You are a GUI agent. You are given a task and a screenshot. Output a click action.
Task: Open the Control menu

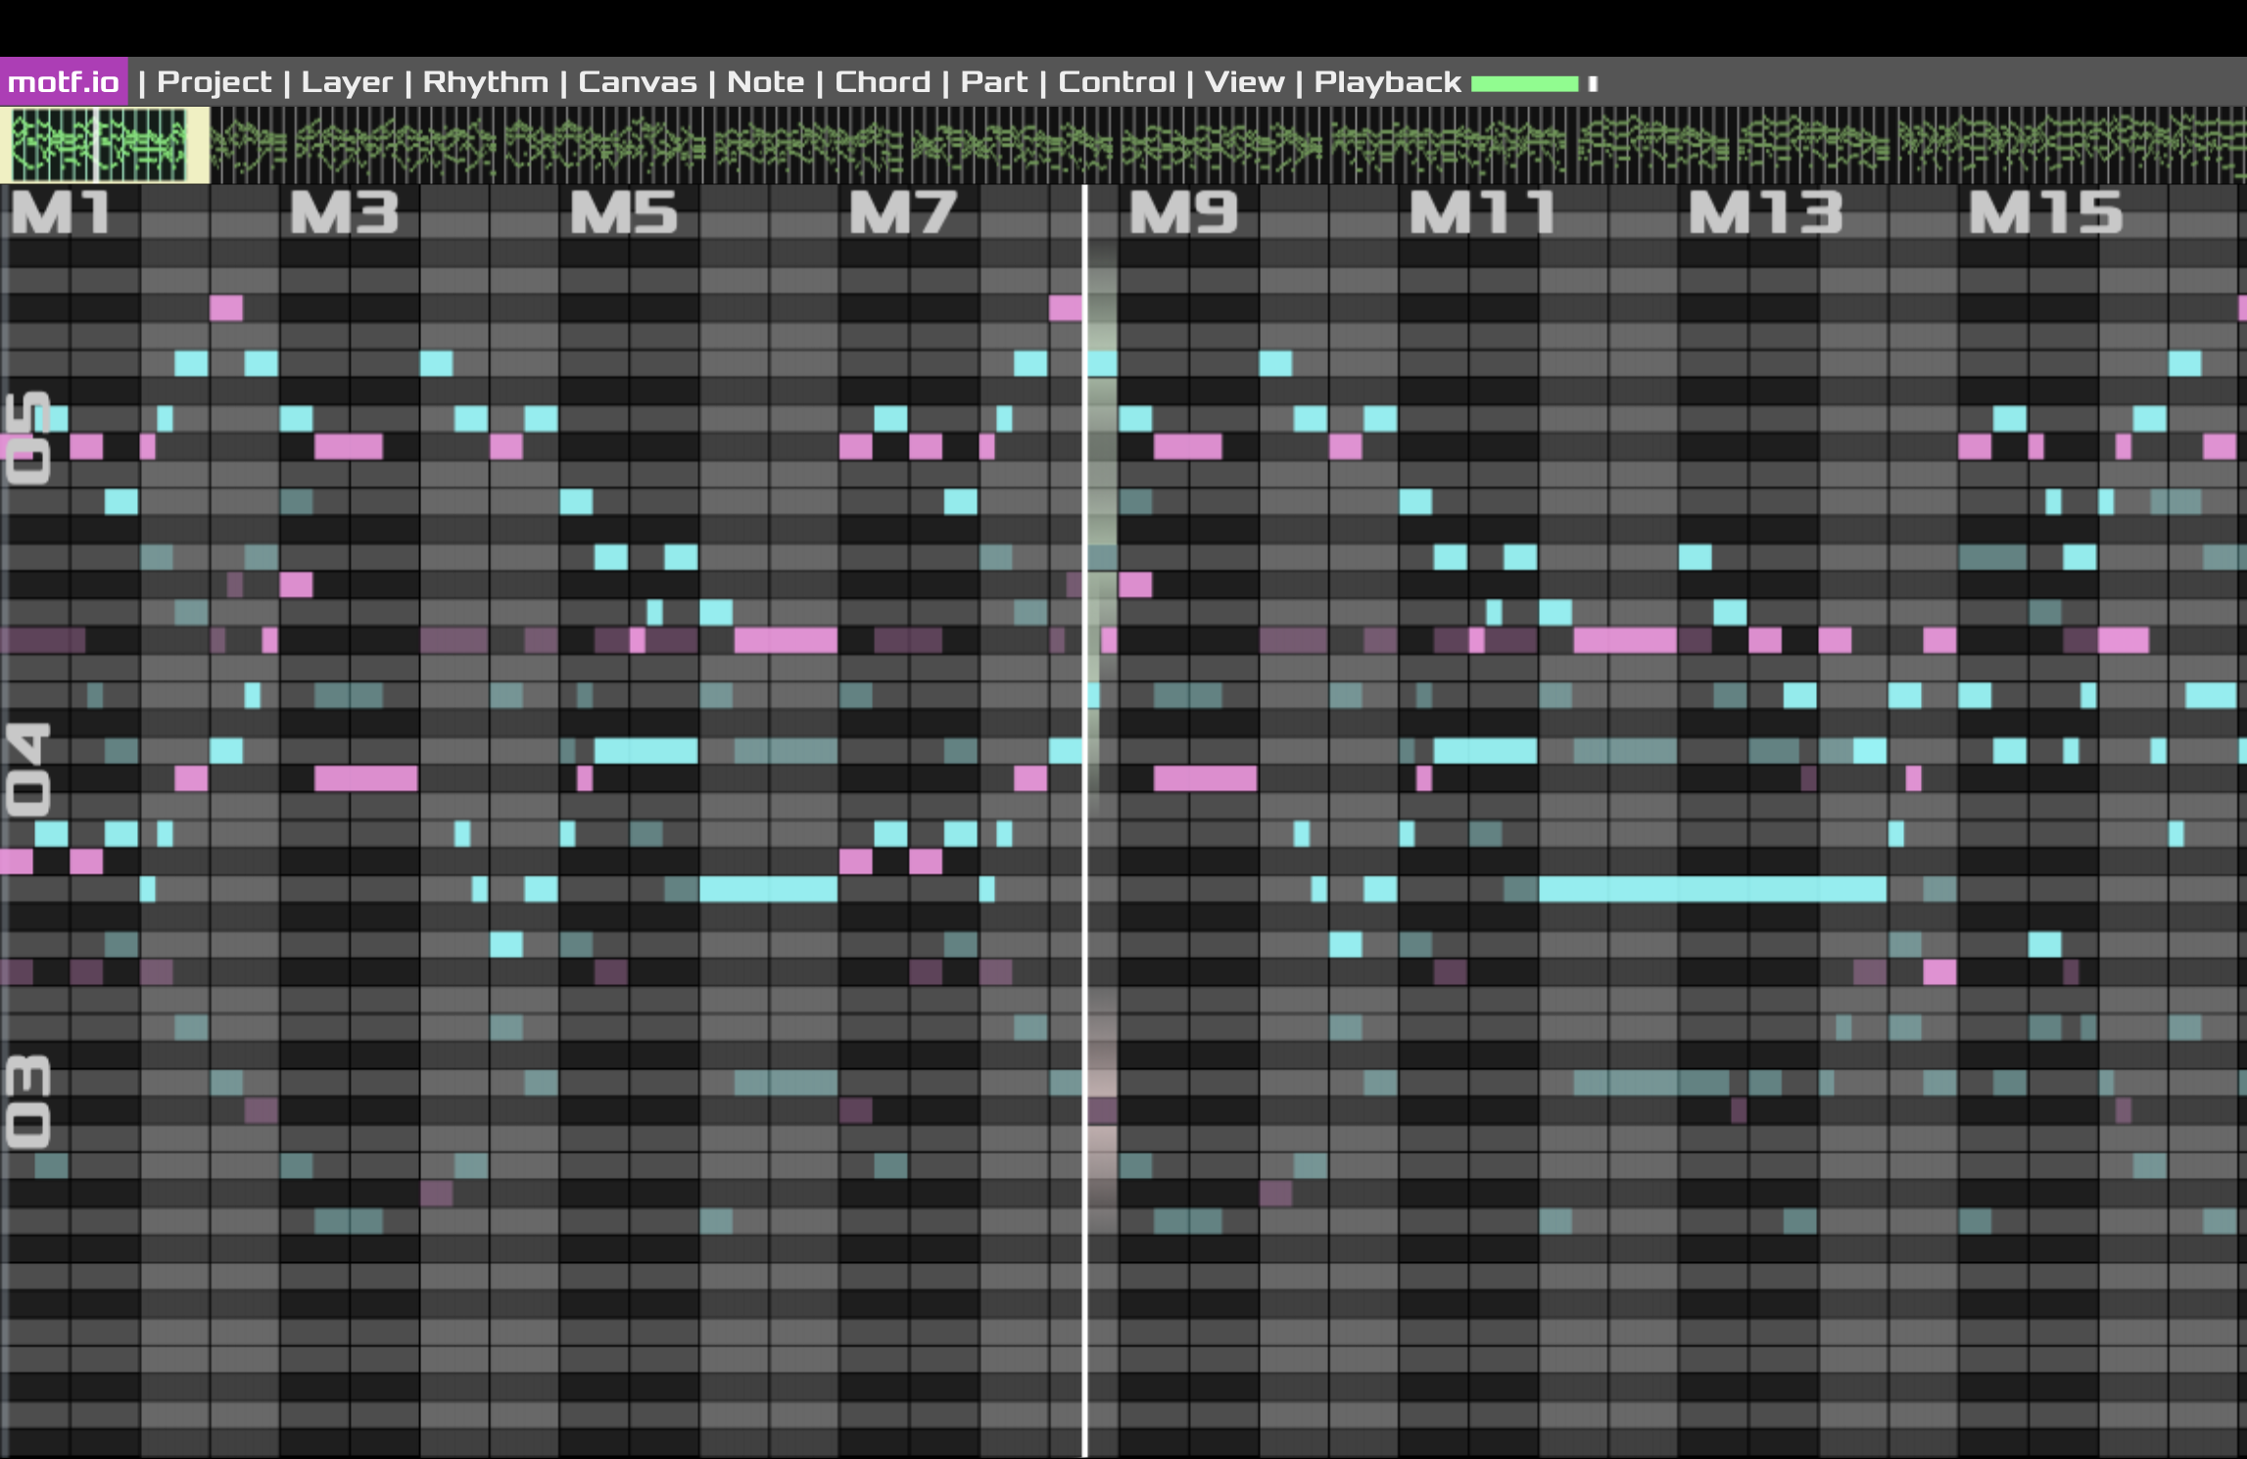click(x=1117, y=82)
